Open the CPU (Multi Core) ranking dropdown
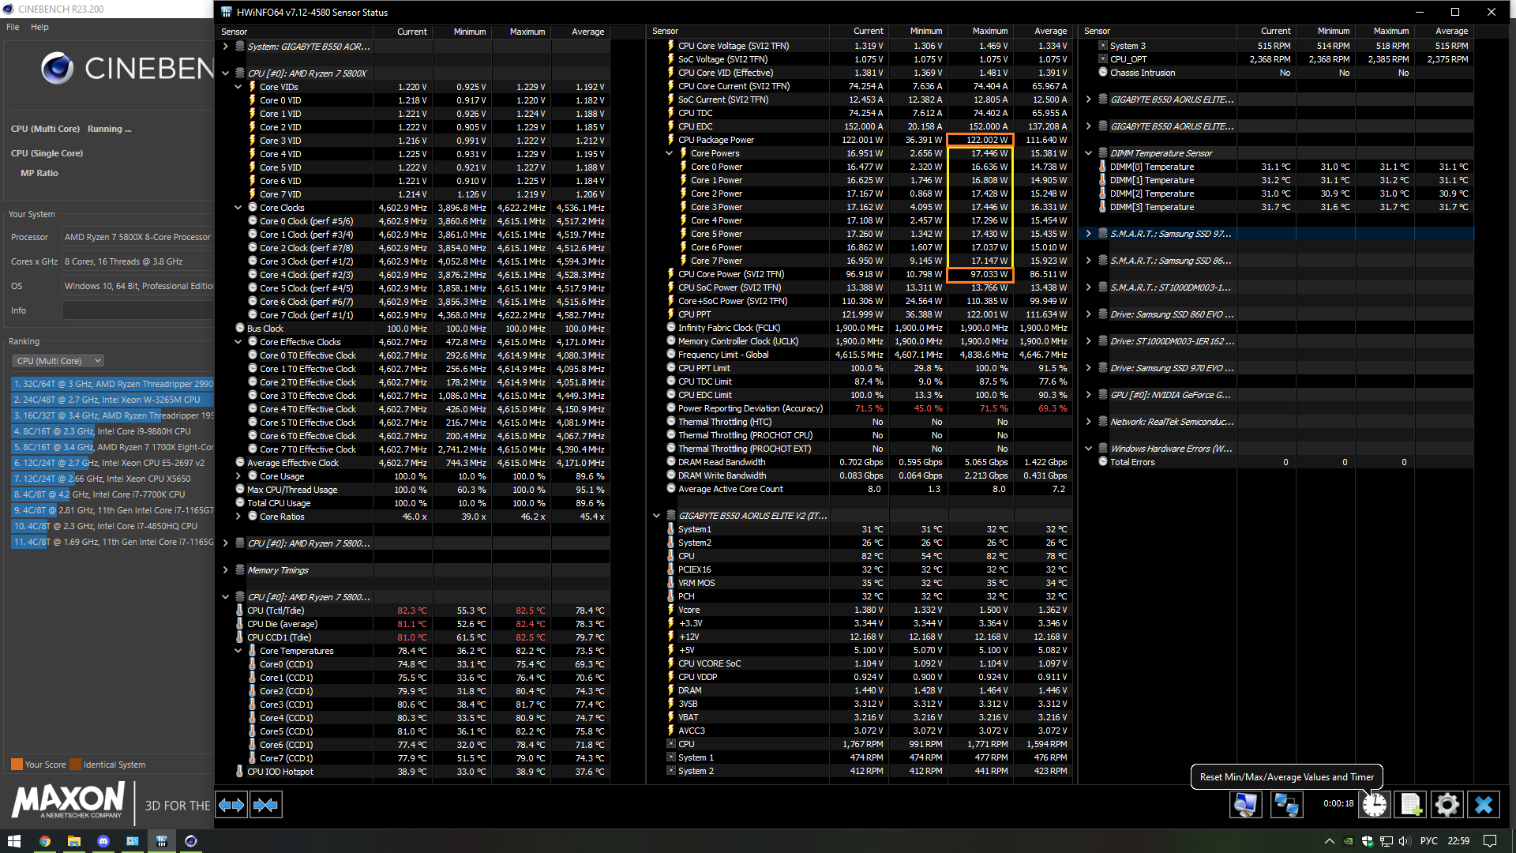The width and height of the screenshot is (1516, 853). coord(58,361)
